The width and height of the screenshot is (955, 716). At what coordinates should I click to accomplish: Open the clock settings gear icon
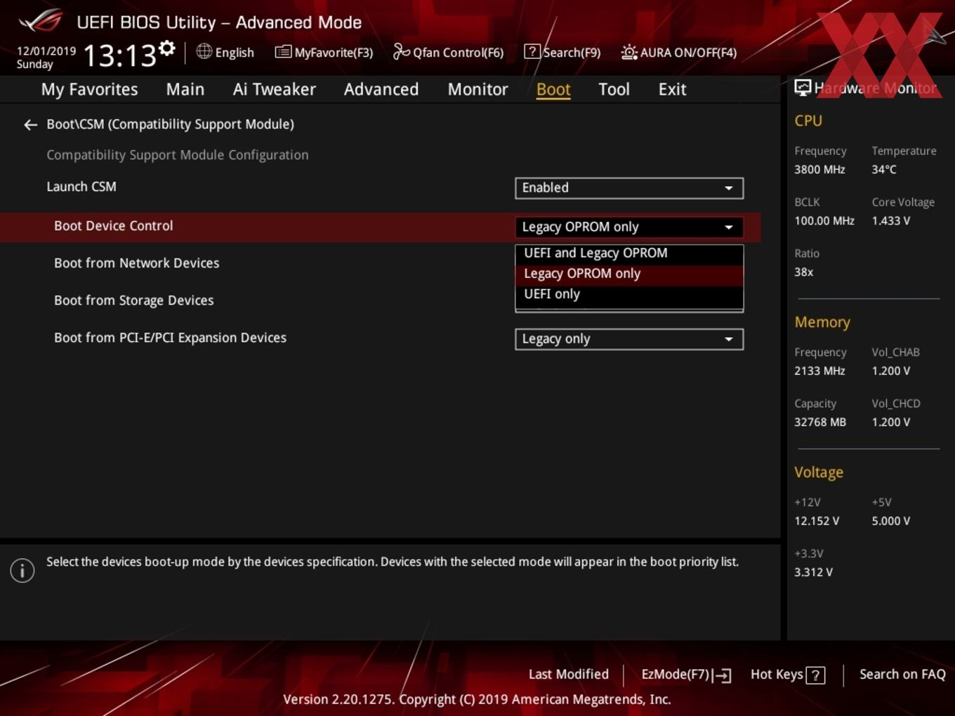(166, 48)
